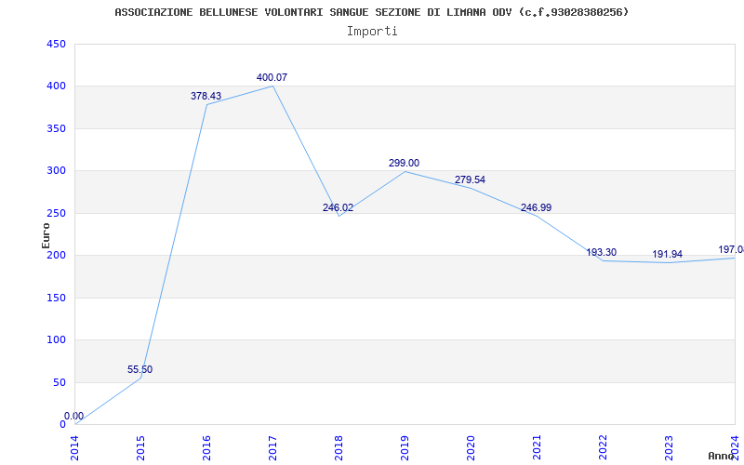The height and width of the screenshot is (465, 744).
Task: Click the x-axis year 2018
Action: [339, 448]
